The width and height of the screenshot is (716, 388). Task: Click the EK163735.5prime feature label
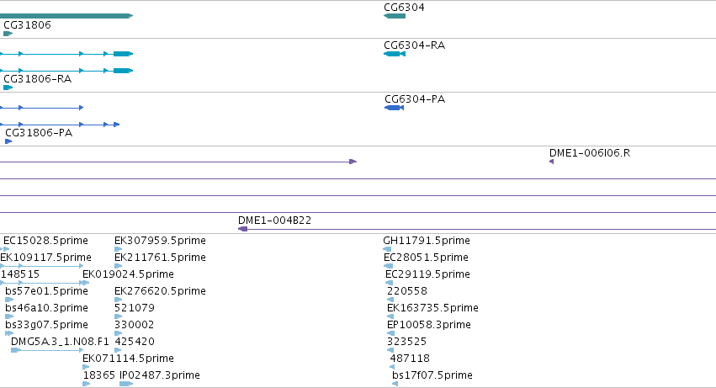[x=432, y=308]
